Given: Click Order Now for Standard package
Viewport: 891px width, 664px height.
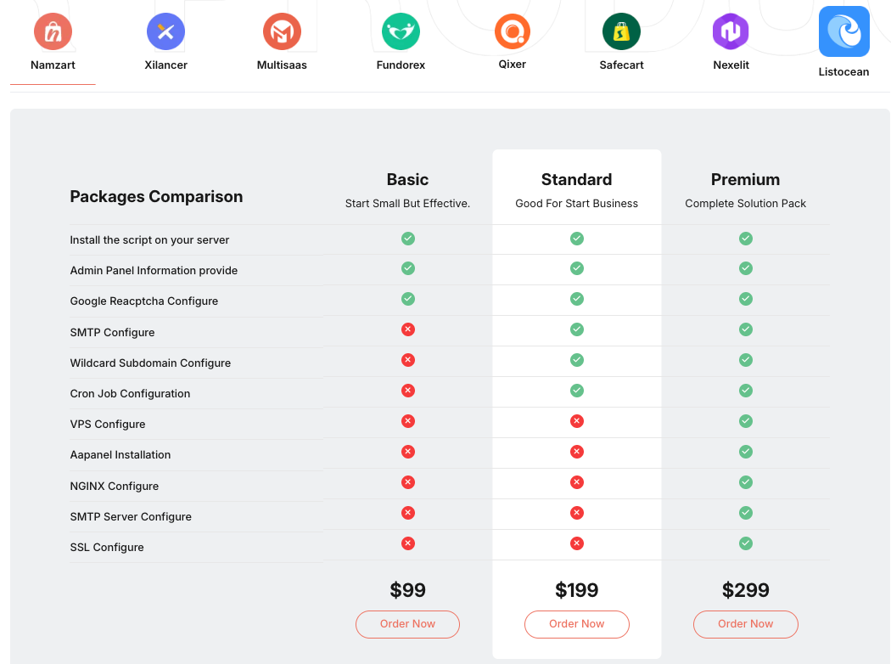Looking at the screenshot, I should 576,624.
